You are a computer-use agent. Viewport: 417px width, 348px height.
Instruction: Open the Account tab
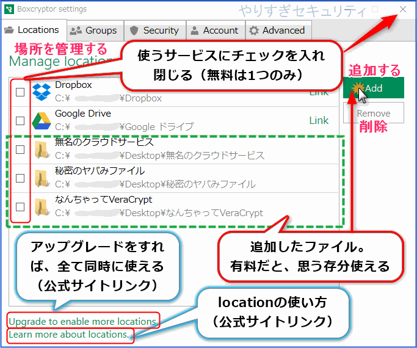tap(216, 31)
